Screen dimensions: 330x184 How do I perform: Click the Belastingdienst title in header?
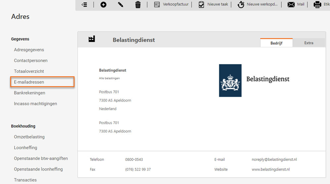tap(134, 40)
